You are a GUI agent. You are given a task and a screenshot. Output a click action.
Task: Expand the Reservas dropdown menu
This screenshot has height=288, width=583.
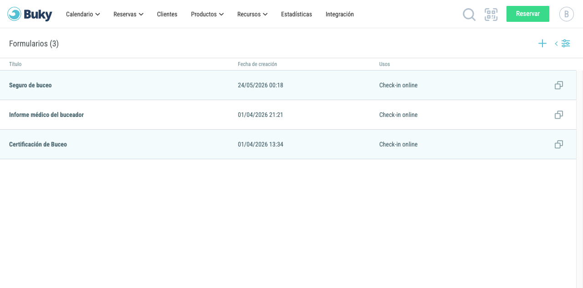point(128,14)
